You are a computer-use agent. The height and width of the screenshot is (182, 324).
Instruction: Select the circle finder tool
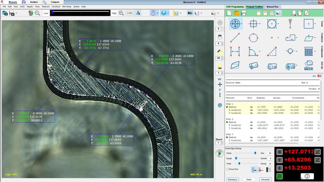271,24
